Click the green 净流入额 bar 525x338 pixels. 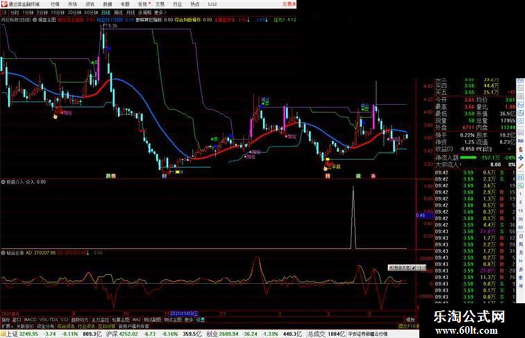click(468, 158)
